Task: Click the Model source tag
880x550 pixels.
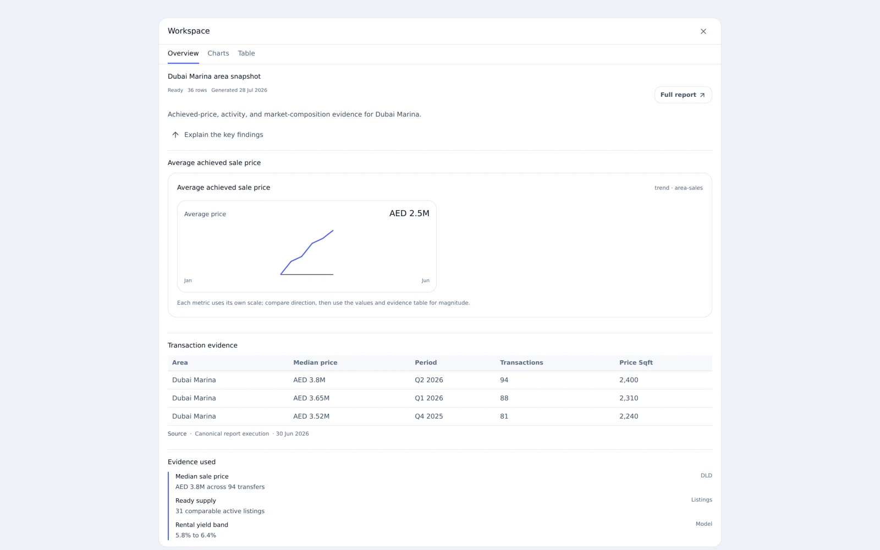Action: (704, 524)
